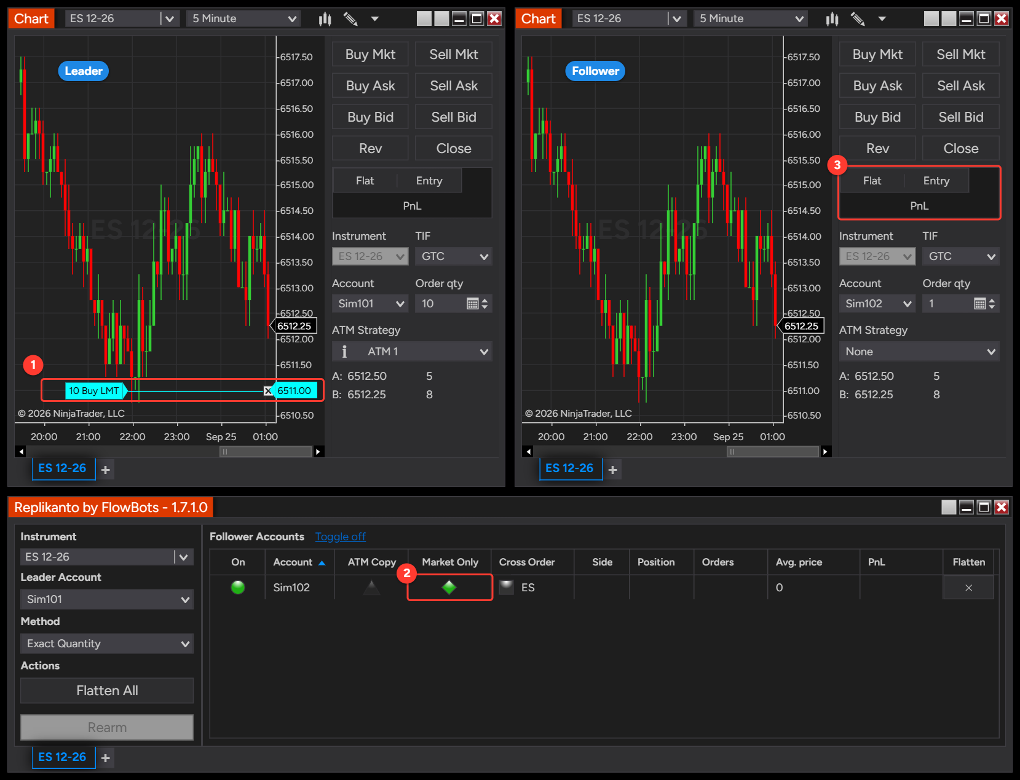1020x780 pixels.
Task: Open chart style icon in Leader chart toolbar
Action: (325, 19)
